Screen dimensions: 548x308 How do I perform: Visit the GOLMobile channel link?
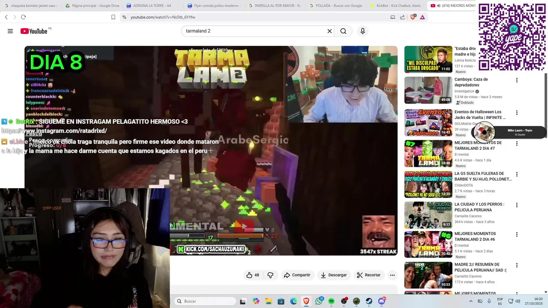463,124
